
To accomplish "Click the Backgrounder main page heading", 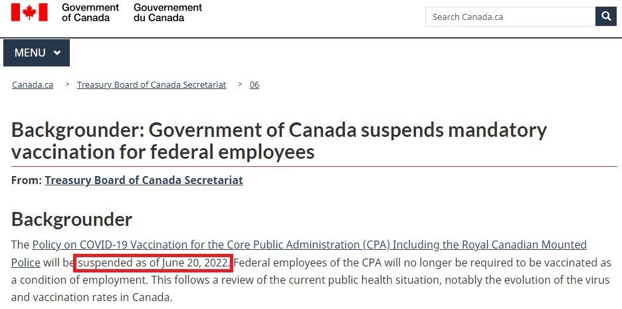I will 279,140.
